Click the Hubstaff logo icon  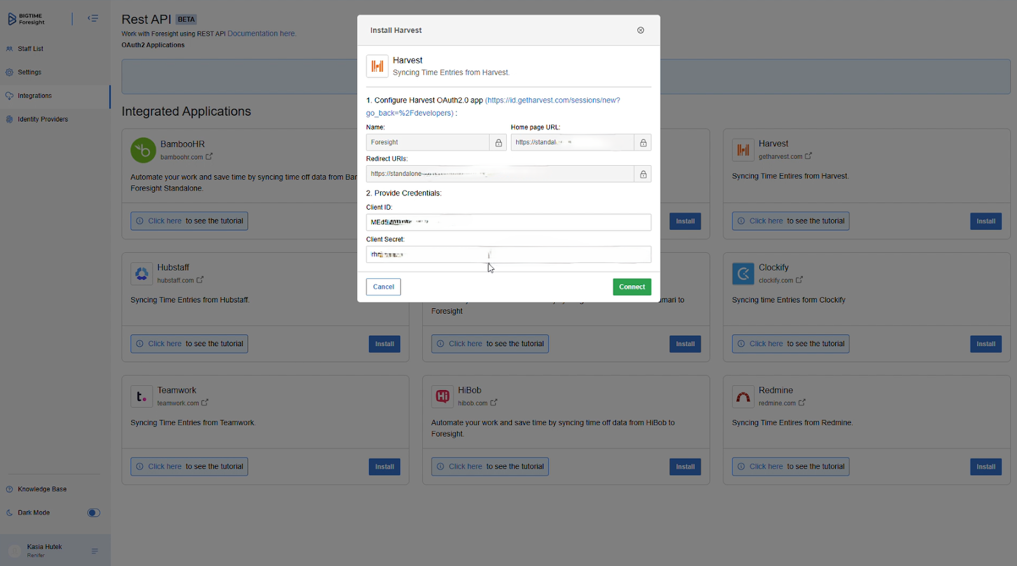[x=142, y=274]
